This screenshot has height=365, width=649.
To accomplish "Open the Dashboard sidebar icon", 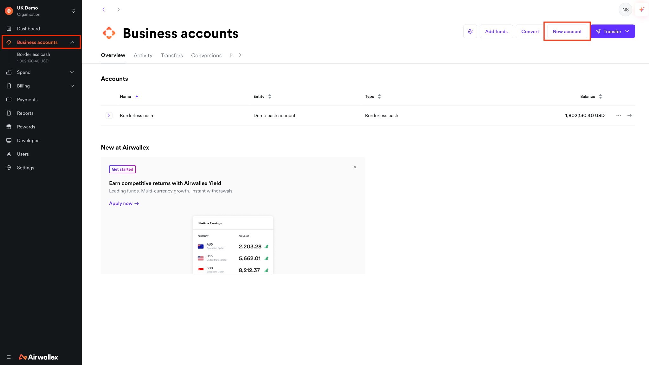I will click(9, 29).
